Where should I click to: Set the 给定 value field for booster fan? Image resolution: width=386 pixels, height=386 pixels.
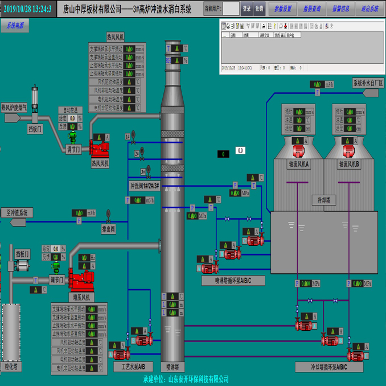tap(56, 249)
